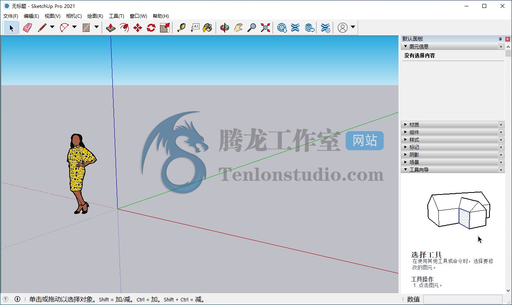
Task: Expand the 材质 panel
Action: 405,124
